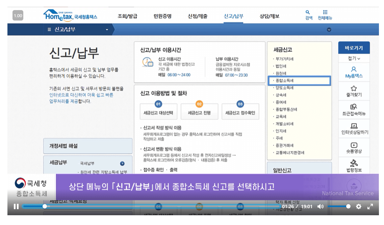This screenshot has height=225, width=384.
Task: Open 숏폼영상 play icon
Action: click(354, 145)
